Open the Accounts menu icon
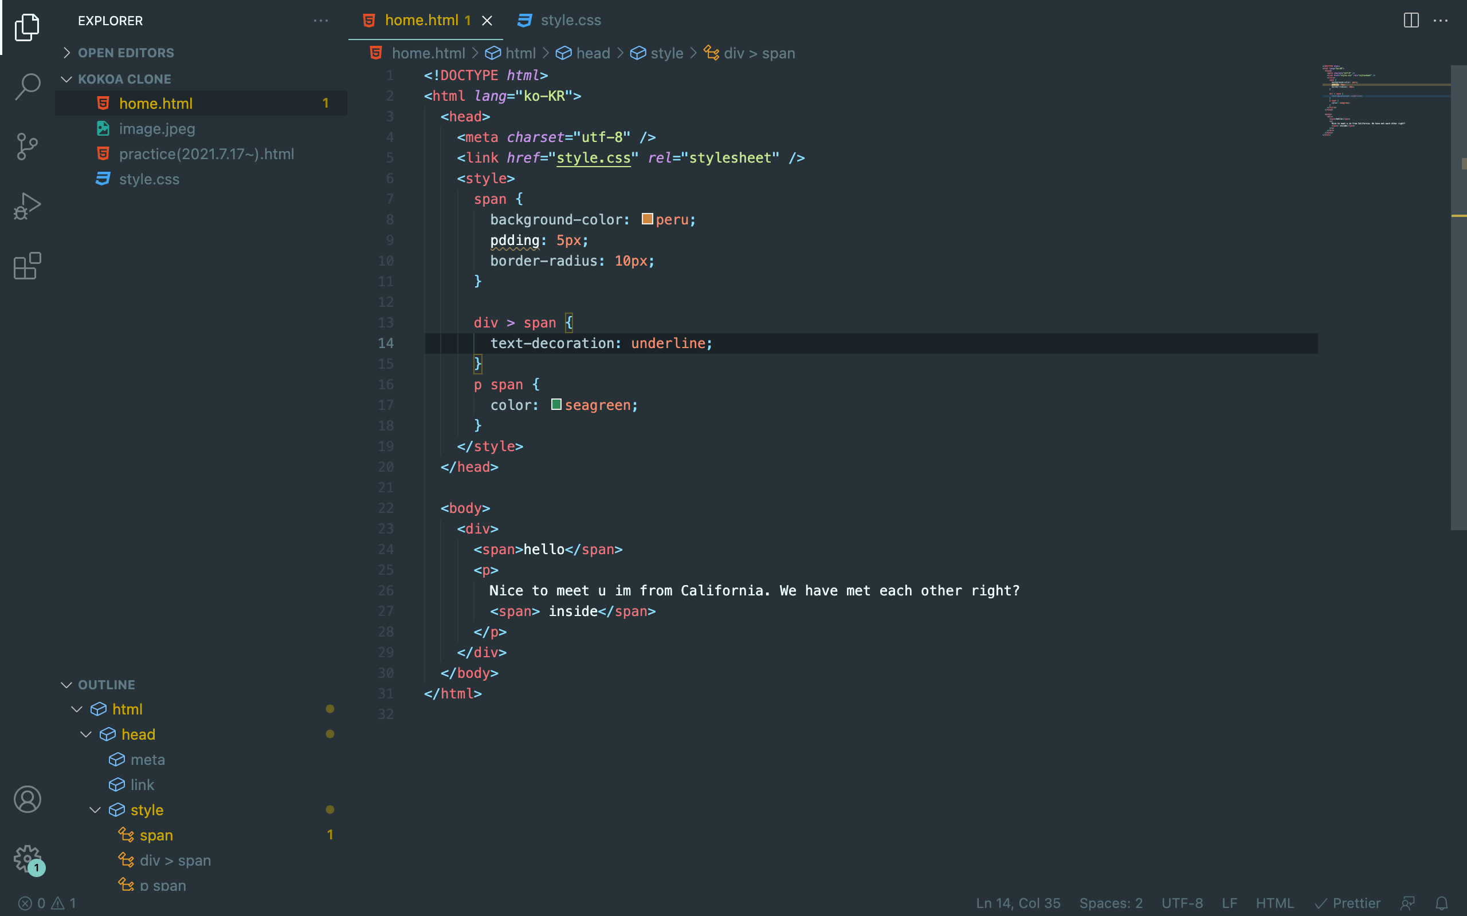1467x916 pixels. click(28, 799)
